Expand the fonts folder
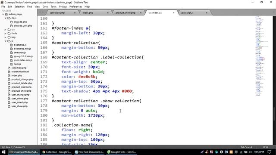 click(6, 34)
